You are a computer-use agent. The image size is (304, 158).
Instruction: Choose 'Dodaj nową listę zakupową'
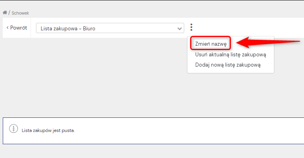pos(228,65)
